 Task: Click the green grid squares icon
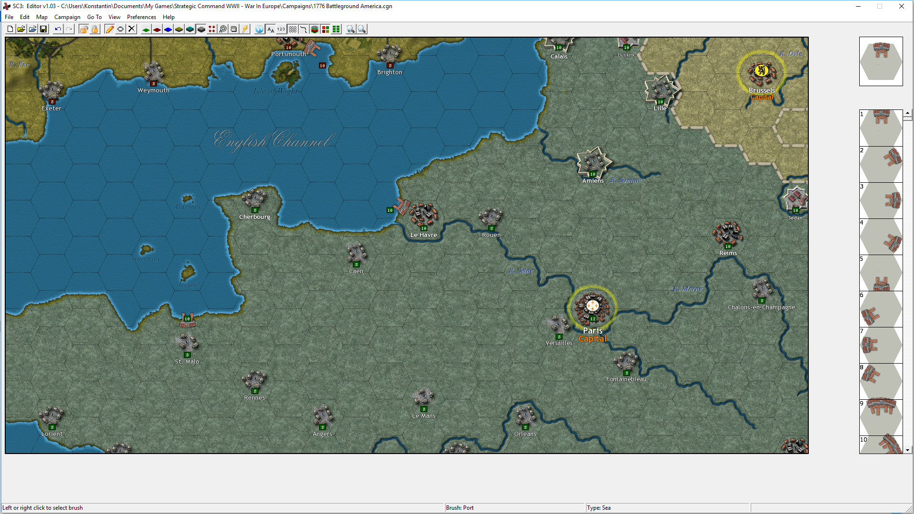point(336,30)
